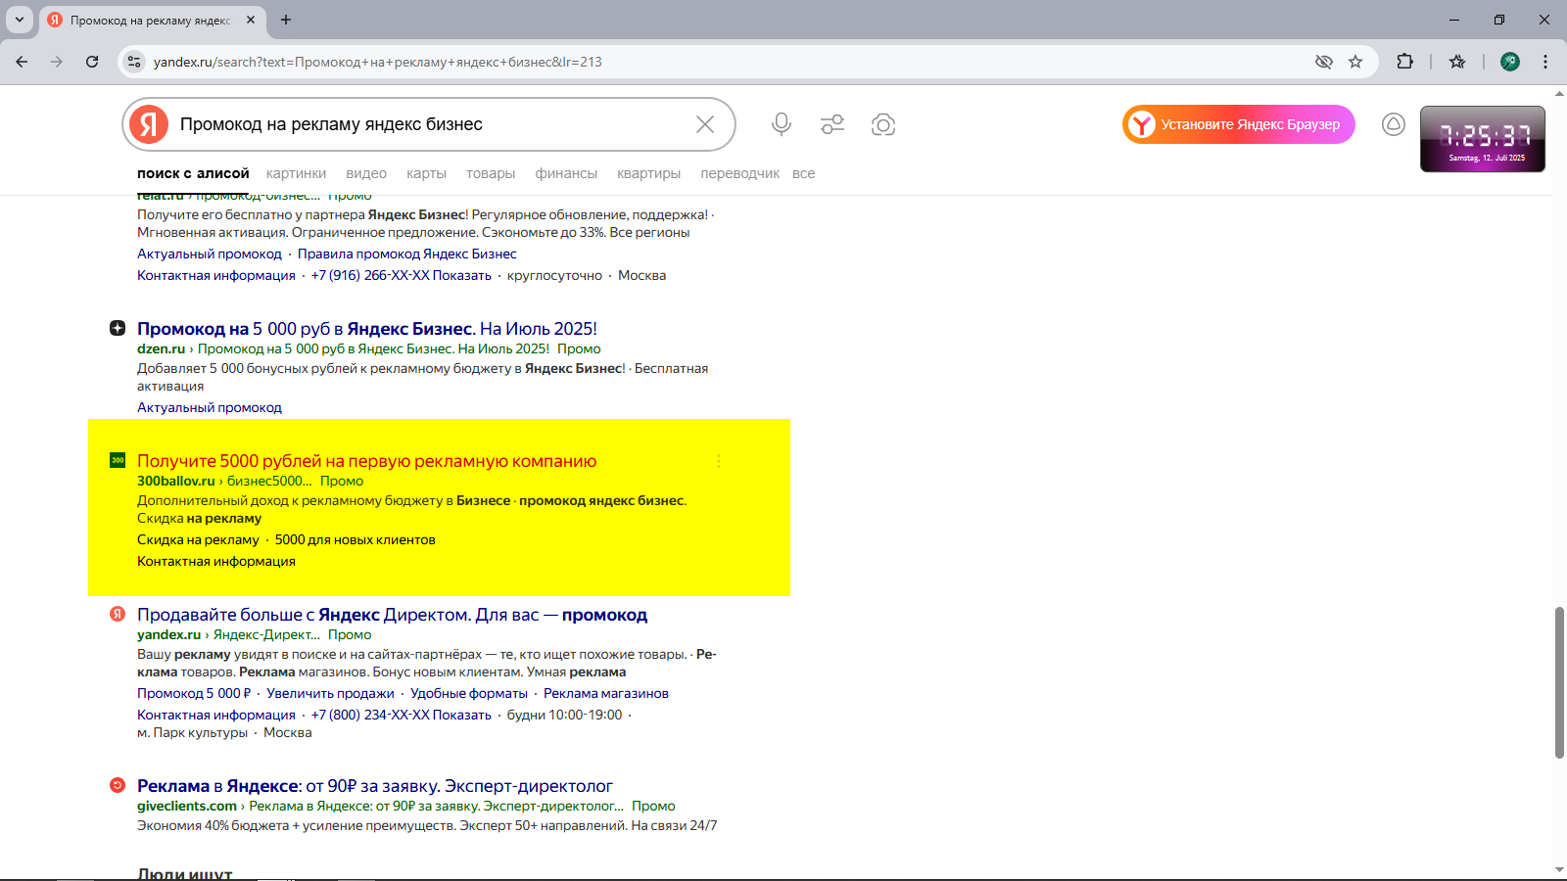
Task: Go forward with browser forward arrow
Action: tap(57, 62)
